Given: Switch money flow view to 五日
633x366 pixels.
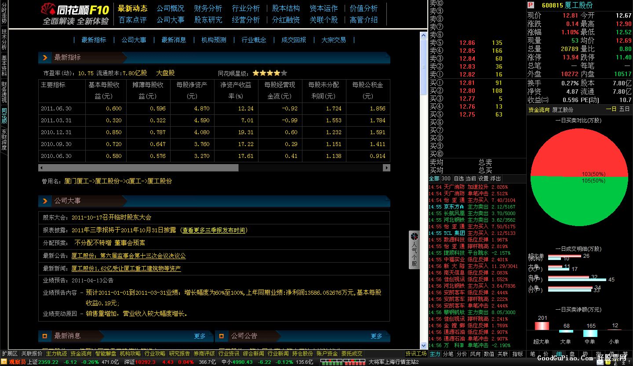Looking at the screenshot, I should 625,110.
